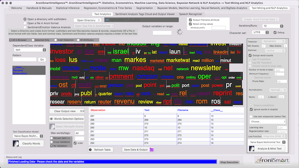The image size is (299, 168).
Task: Uncheck Ignore words in stoplist
Action: click(x=251, y=109)
